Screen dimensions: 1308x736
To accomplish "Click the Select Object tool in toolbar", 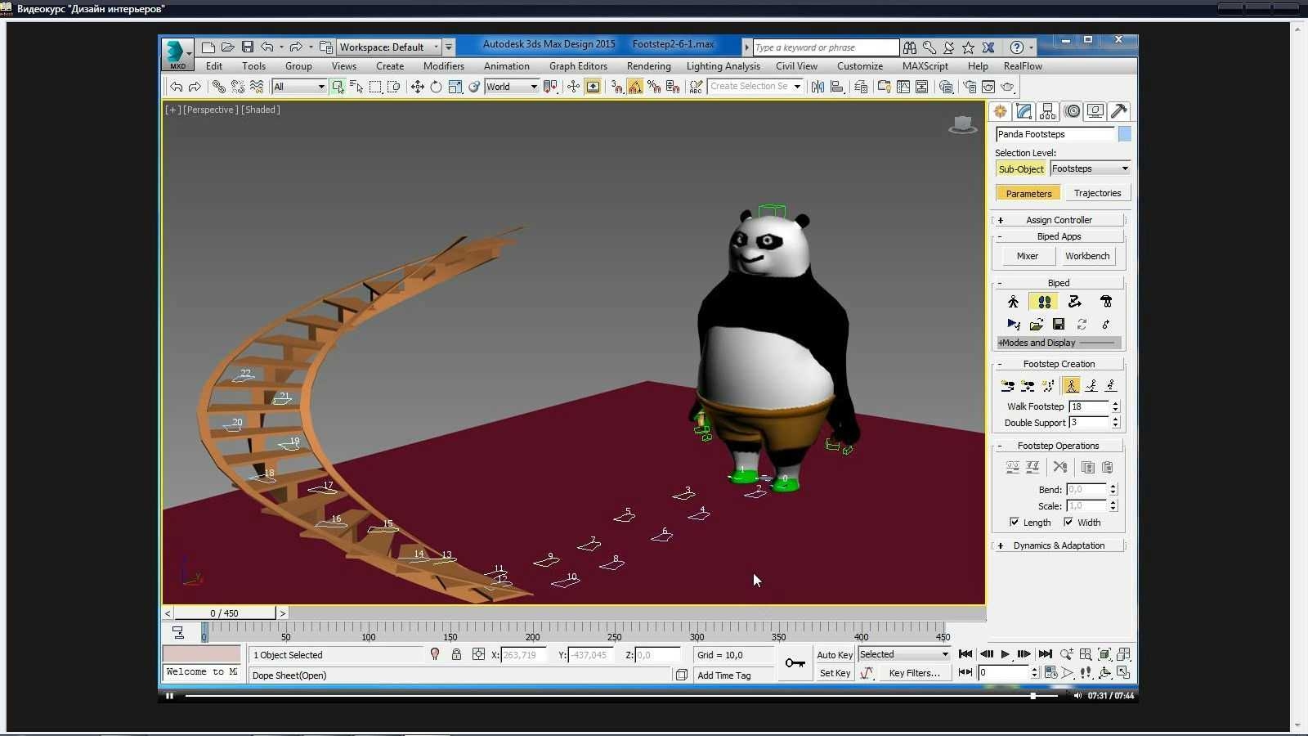I will coord(338,87).
